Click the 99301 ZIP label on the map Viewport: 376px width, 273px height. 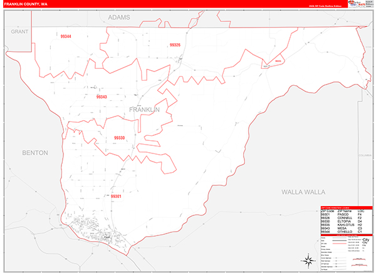pyautogui.click(x=116, y=197)
